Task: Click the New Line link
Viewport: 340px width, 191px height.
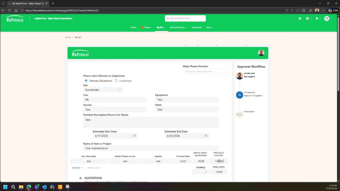Action: [x=77, y=168]
